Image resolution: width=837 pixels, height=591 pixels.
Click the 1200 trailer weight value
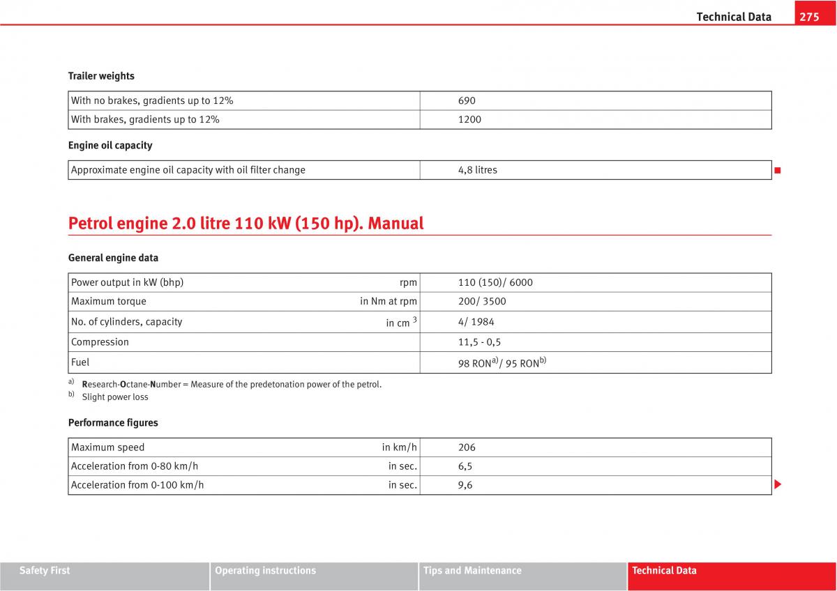click(469, 119)
